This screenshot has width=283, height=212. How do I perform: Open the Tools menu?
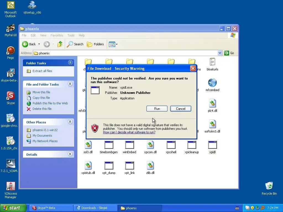coord(71,35)
